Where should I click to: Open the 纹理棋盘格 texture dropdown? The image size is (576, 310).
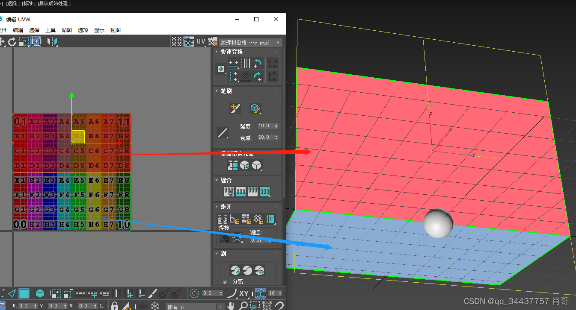278,42
